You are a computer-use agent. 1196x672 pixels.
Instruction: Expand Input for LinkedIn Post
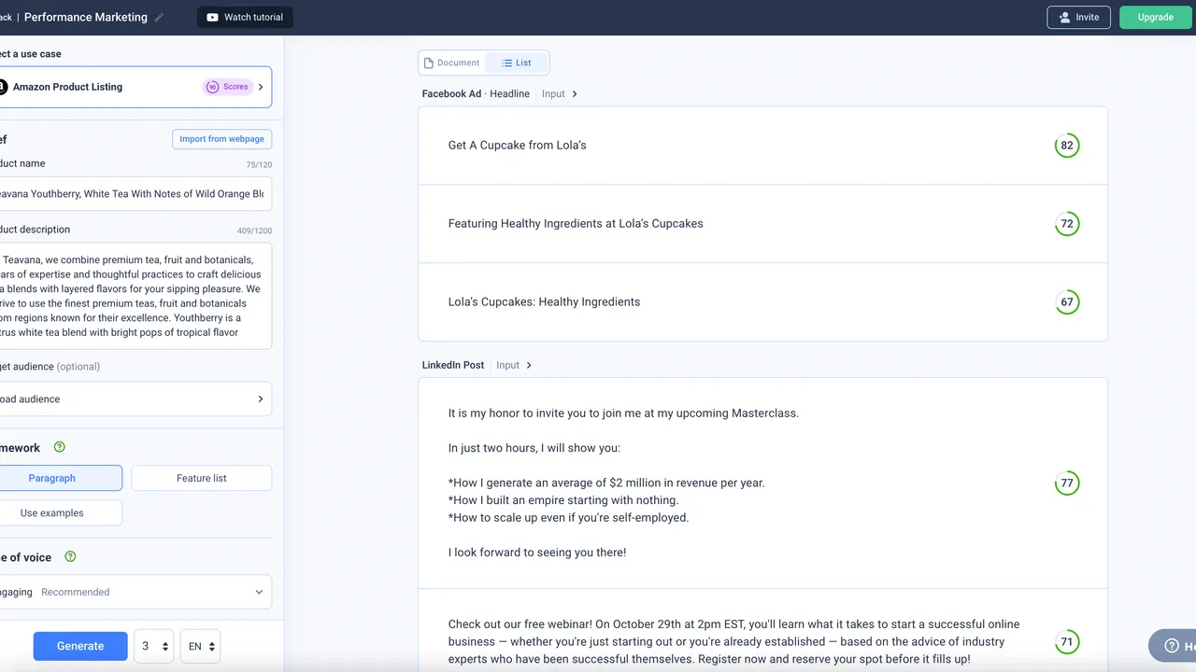pos(514,365)
